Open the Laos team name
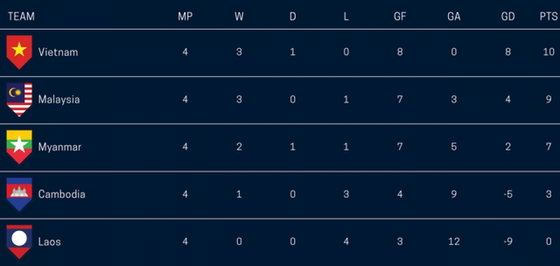The height and width of the screenshot is (266, 560). [49, 242]
